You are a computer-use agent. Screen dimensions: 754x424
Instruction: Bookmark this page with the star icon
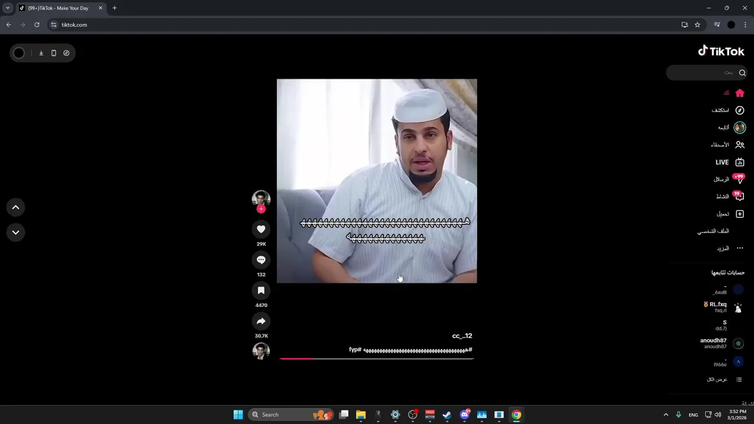pos(697,25)
